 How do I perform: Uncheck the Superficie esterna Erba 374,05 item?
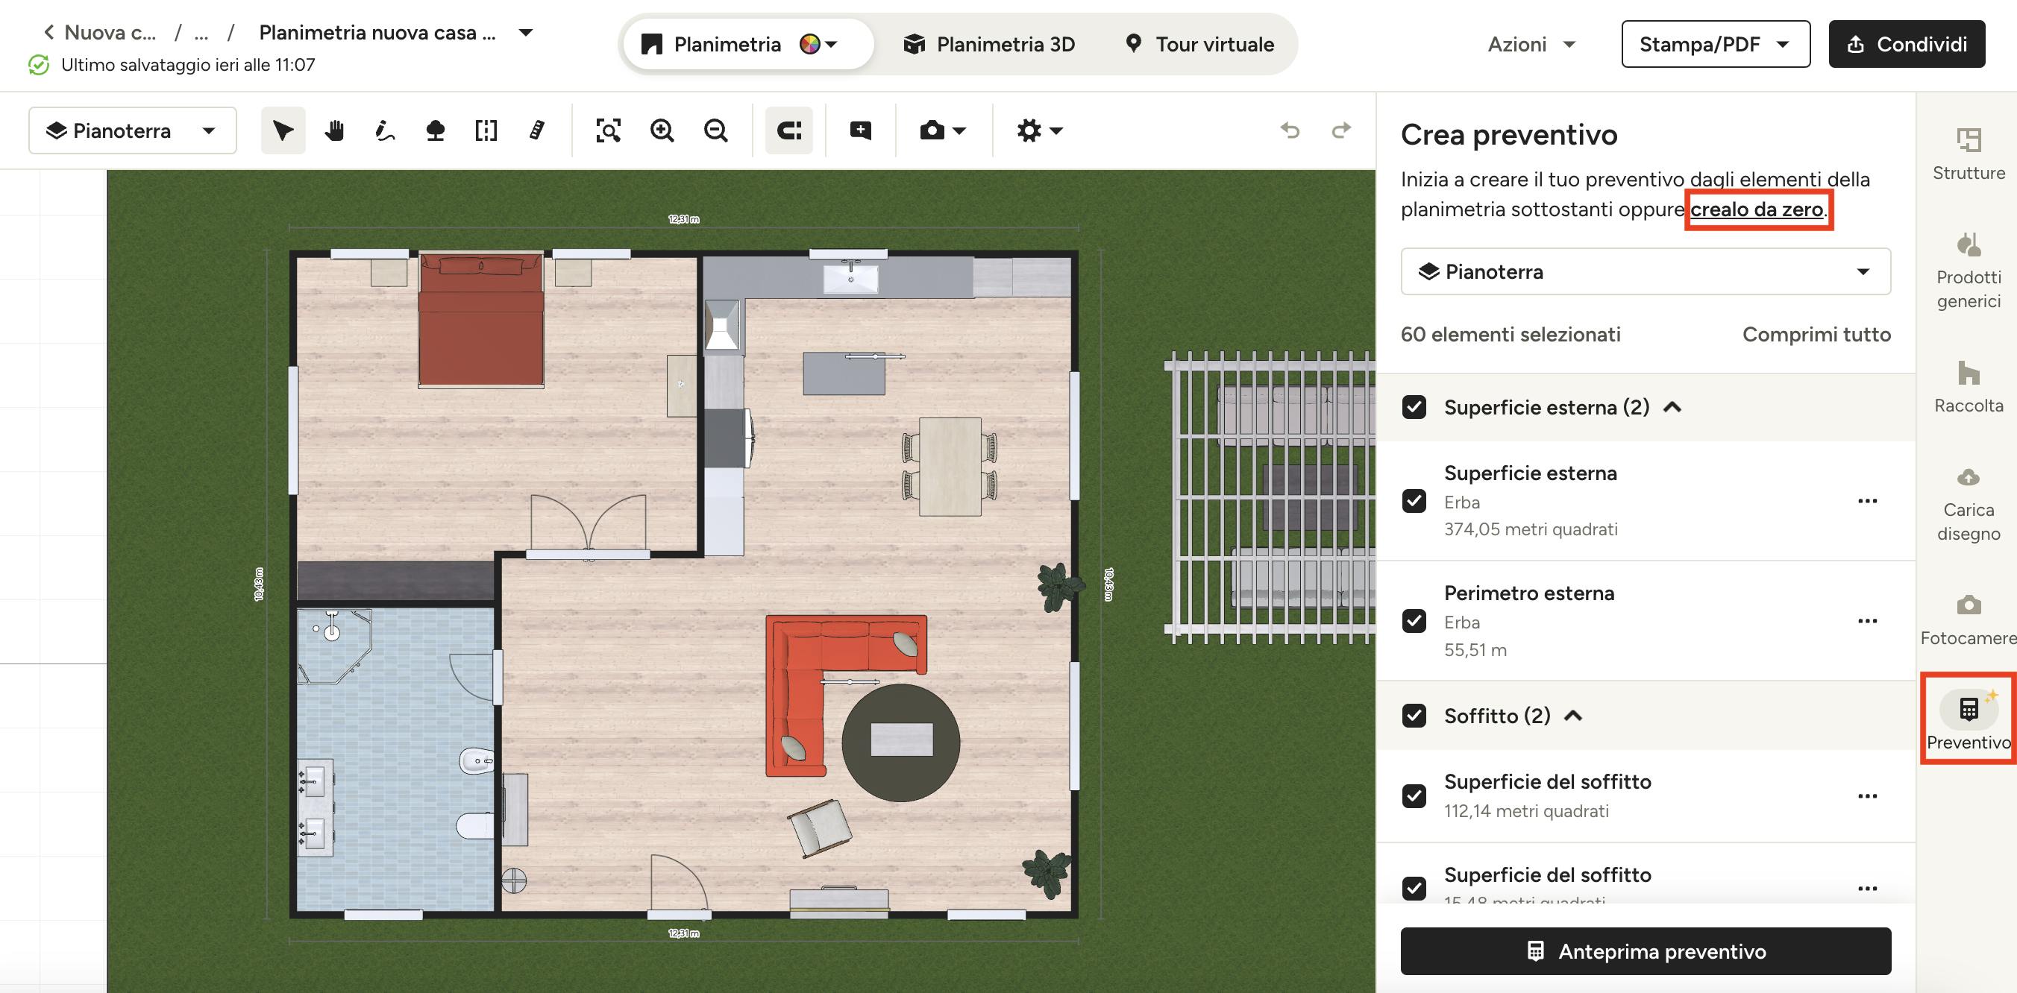pos(1414,501)
